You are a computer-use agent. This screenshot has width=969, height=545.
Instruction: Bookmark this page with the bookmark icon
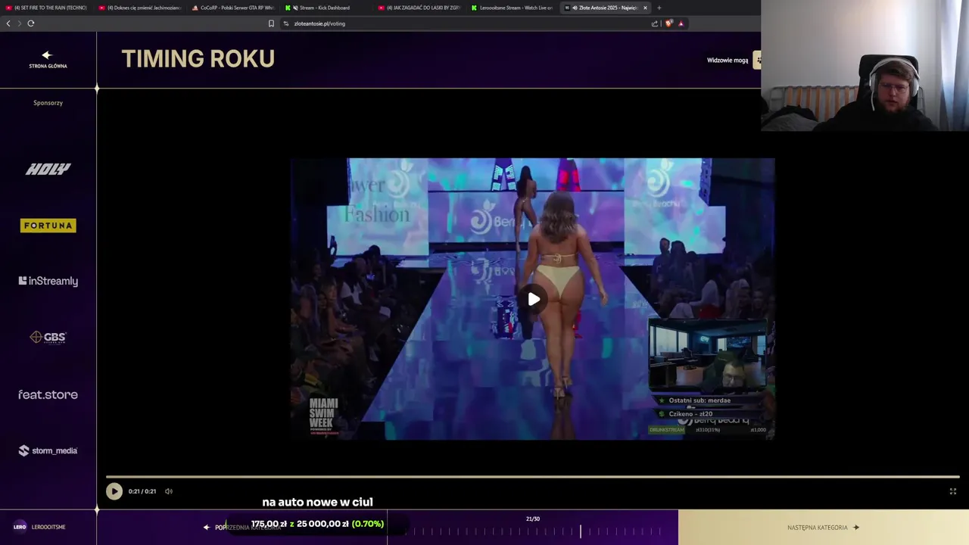[x=271, y=23]
